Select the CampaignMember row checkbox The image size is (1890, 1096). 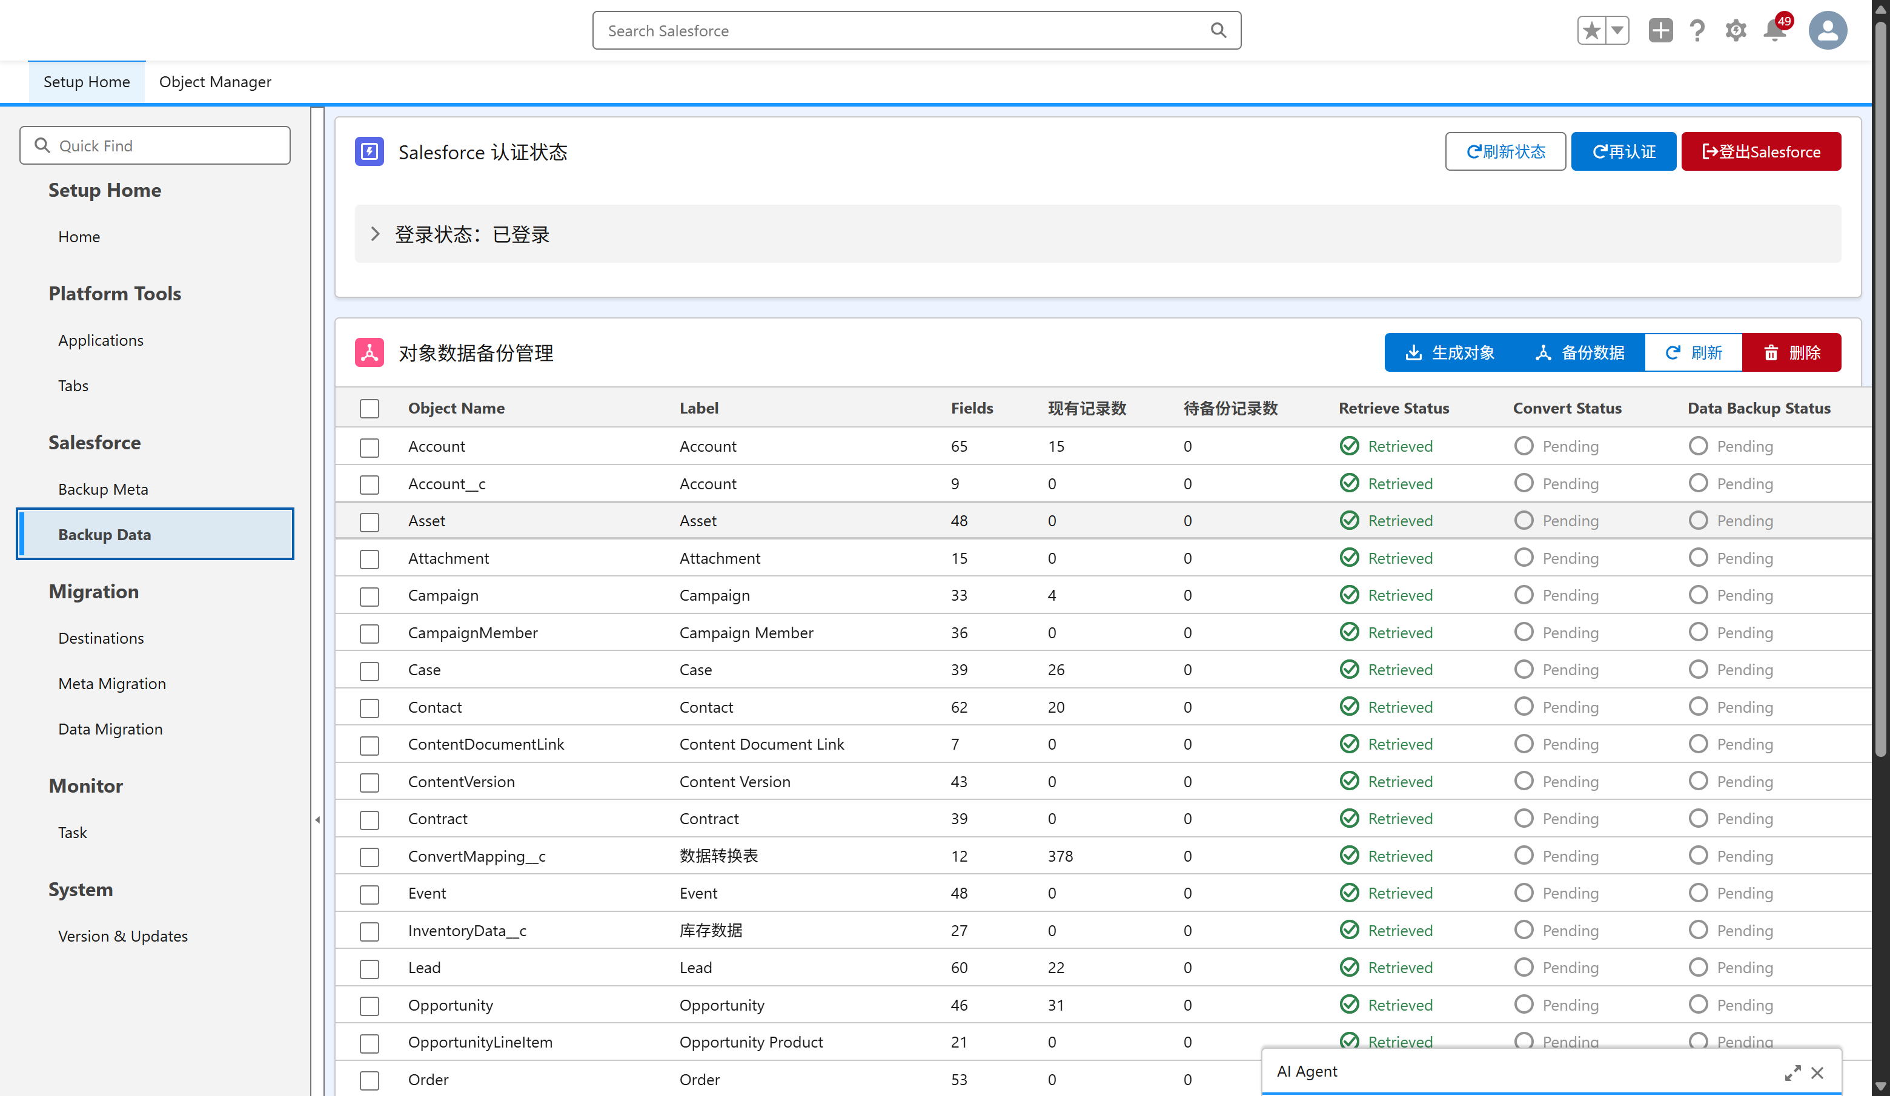(x=369, y=633)
